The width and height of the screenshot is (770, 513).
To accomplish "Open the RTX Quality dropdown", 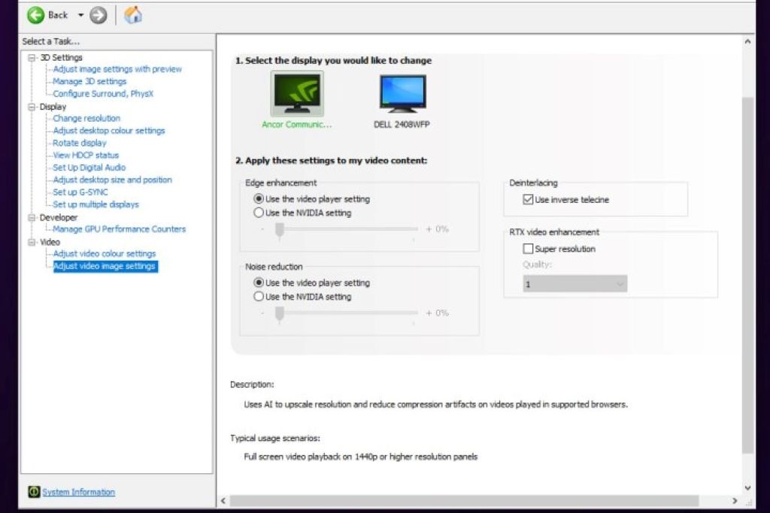I will pyautogui.click(x=619, y=283).
